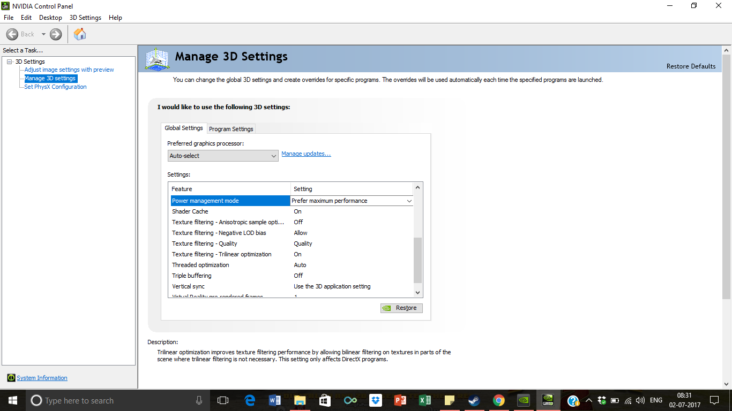The image size is (732, 411).
Task: Open Steam from the taskbar
Action: (474, 400)
